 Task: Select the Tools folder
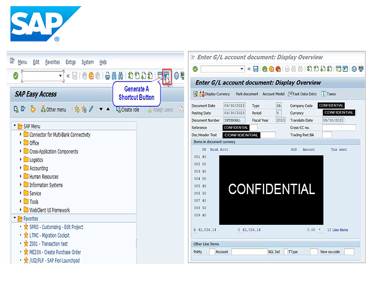pos(31,202)
